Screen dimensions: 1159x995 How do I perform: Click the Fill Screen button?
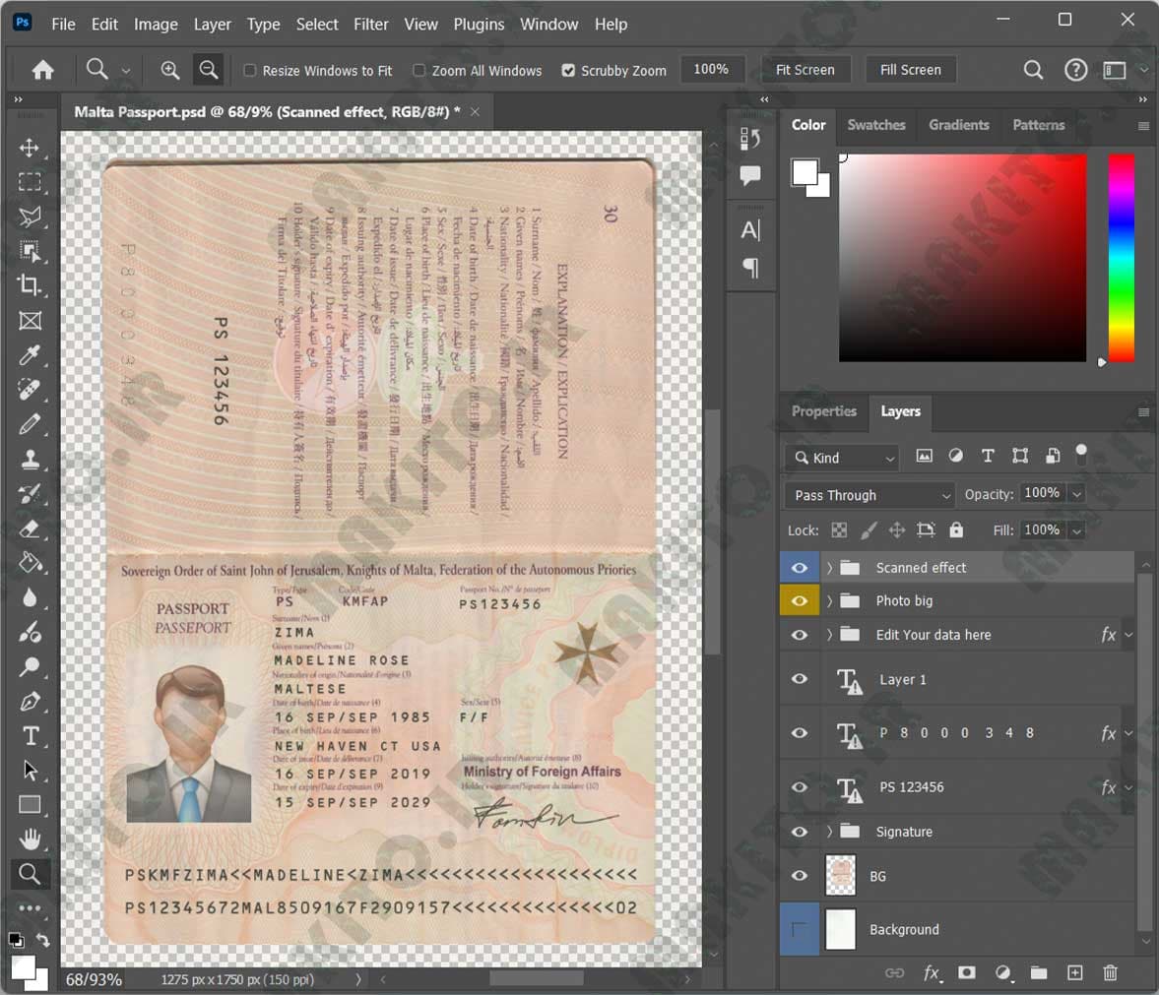click(x=911, y=70)
